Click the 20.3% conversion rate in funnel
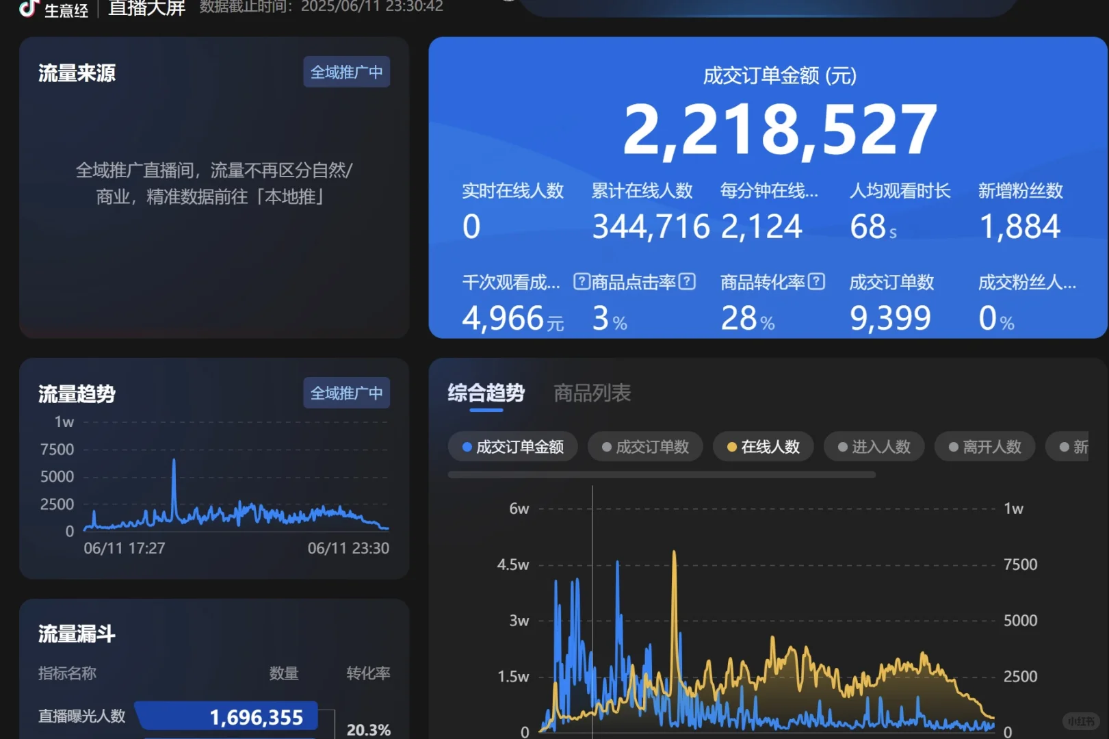 pos(369,729)
